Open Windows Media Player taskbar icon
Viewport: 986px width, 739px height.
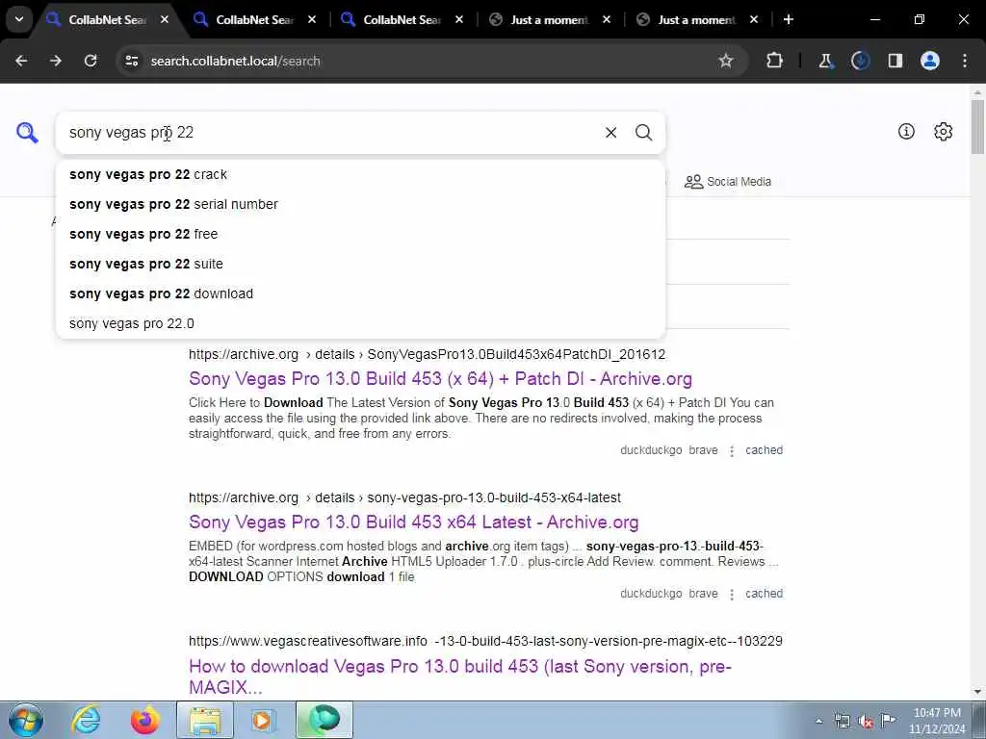point(263,721)
